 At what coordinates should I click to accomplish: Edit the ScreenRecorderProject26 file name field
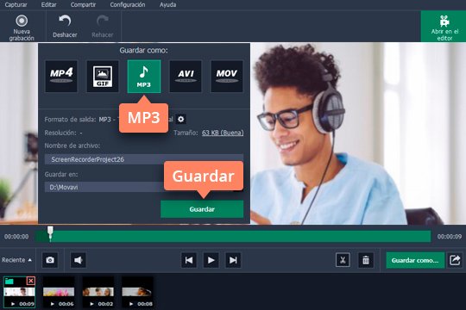click(x=144, y=159)
